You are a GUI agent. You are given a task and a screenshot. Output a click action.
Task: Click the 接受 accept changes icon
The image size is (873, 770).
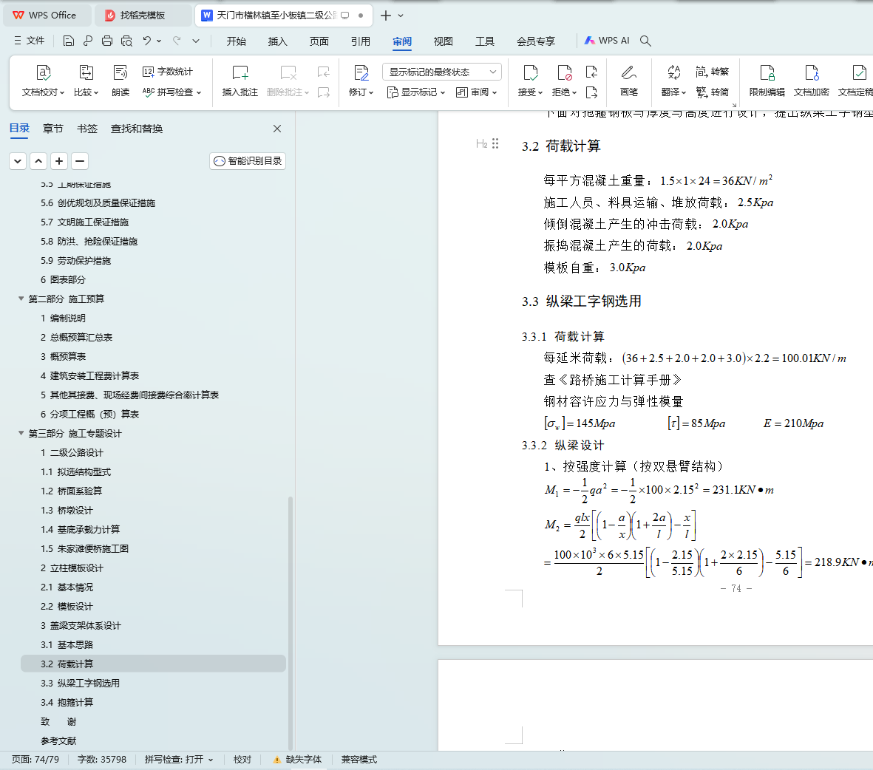pos(531,73)
